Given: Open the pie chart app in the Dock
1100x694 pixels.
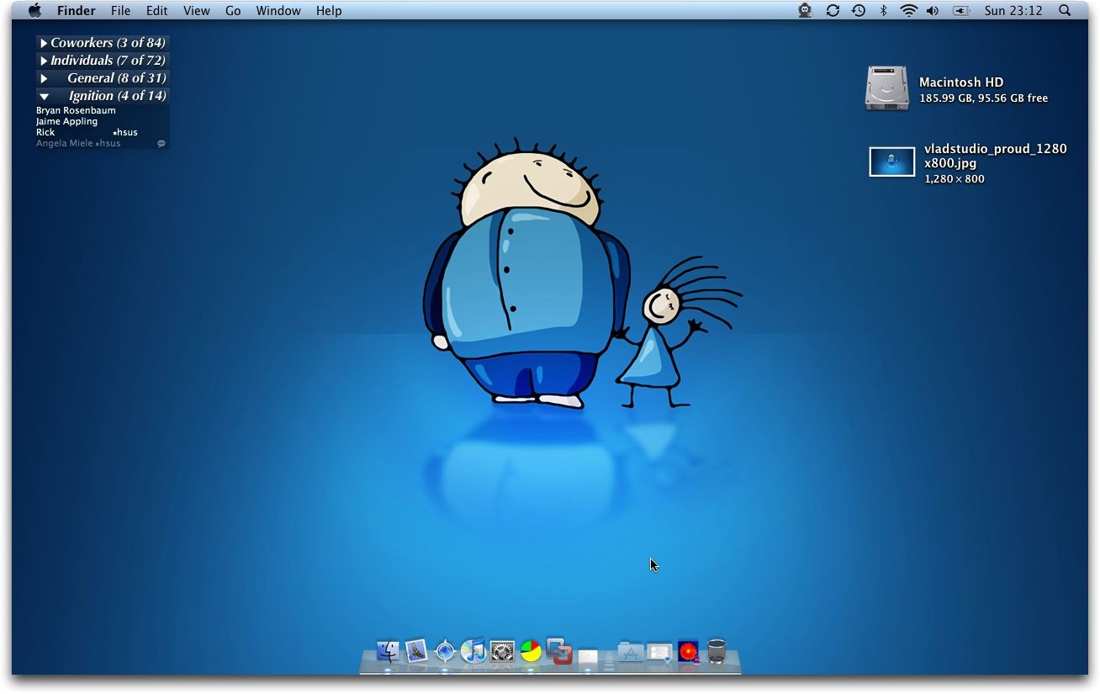Looking at the screenshot, I should [x=531, y=651].
